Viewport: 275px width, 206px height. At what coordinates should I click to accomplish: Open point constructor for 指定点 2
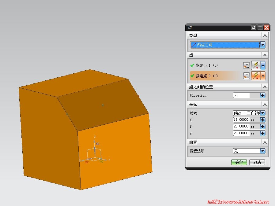coord(247,76)
